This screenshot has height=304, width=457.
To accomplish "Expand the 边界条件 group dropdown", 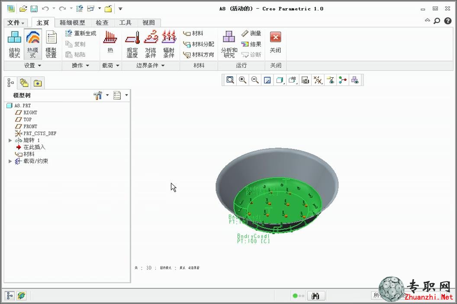I will tap(151, 66).
